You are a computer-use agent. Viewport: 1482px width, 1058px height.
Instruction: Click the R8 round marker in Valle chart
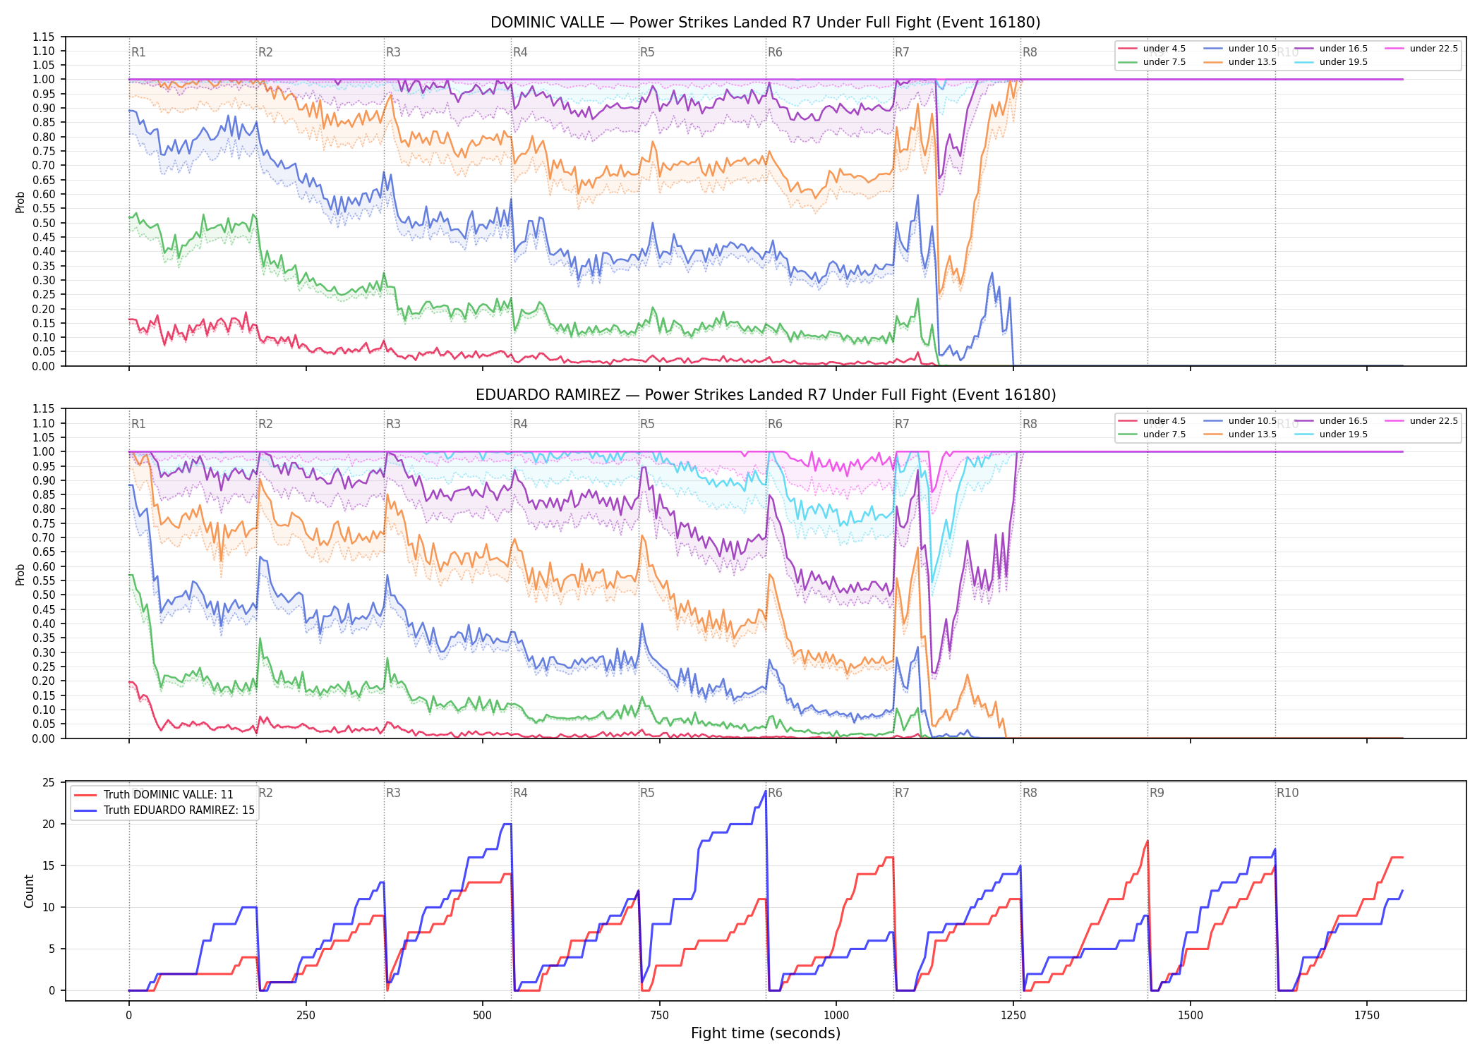1030,52
